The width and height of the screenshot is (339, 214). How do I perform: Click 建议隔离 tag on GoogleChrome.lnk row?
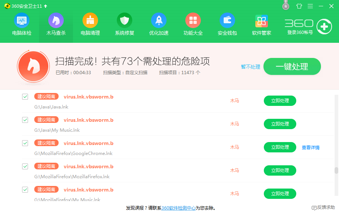point(46,143)
